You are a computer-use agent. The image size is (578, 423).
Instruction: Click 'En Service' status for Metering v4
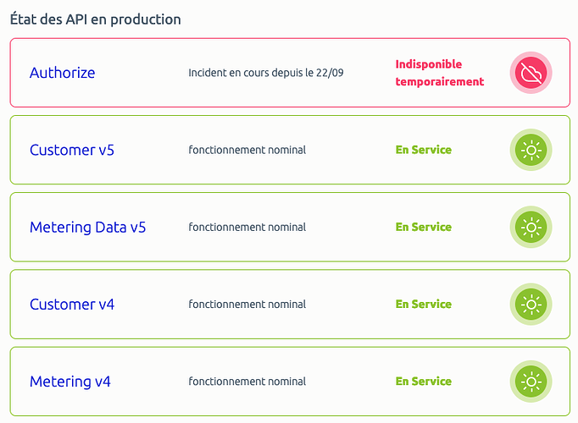pyautogui.click(x=424, y=381)
